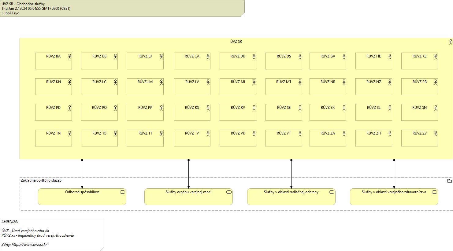Viewport: 453px width, 251px height.
Task: Select the RÚVZ RV actor box
Action: [238, 113]
